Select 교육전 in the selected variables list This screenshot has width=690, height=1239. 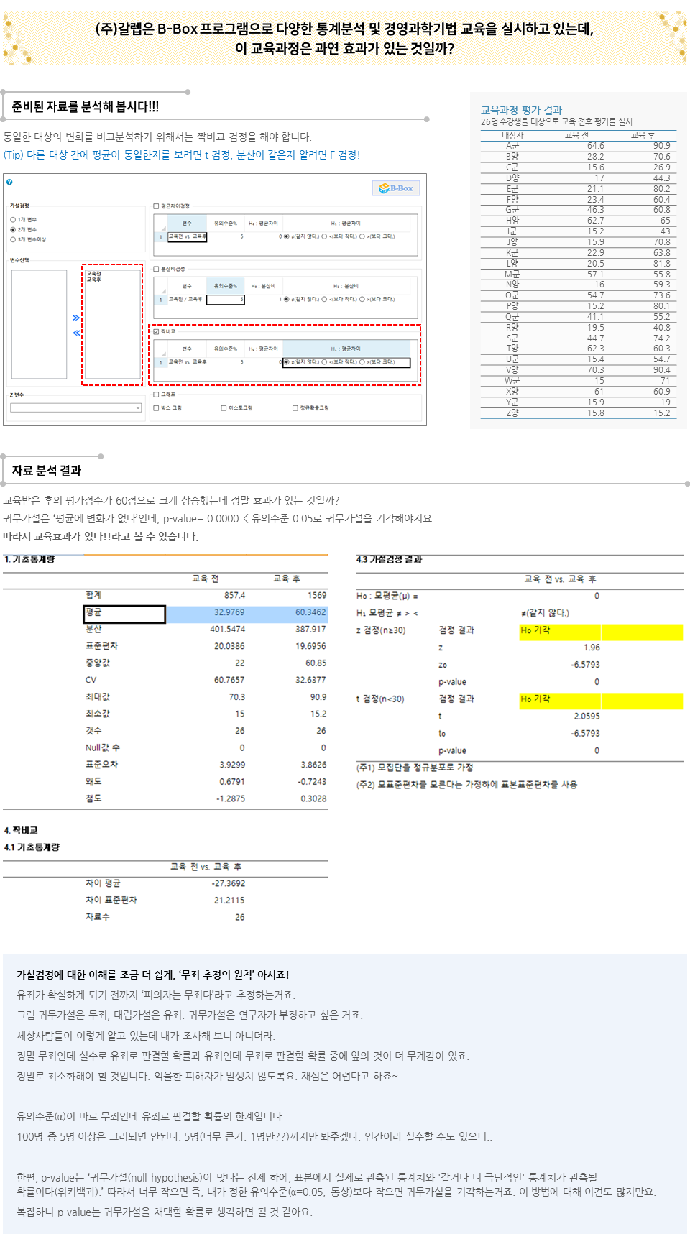tap(94, 274)
